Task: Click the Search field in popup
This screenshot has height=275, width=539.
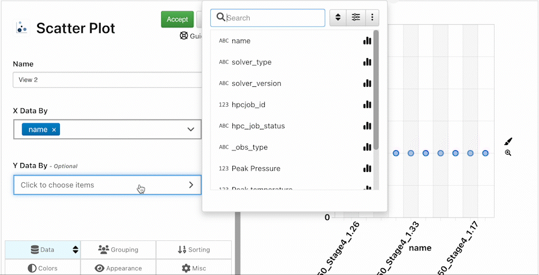Action: [x=268, y=18]
